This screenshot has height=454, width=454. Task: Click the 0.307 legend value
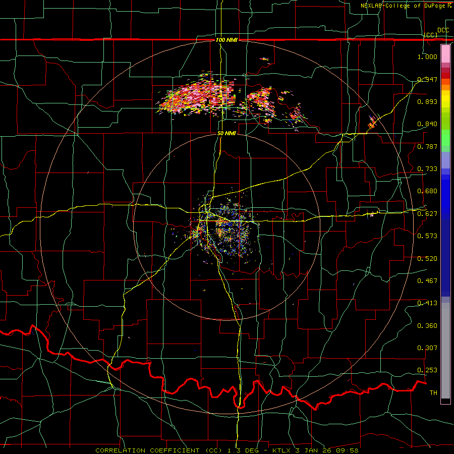coord(427,348)
